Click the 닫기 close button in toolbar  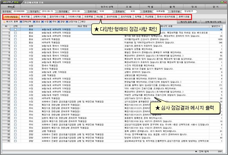(x=216, y=7)
